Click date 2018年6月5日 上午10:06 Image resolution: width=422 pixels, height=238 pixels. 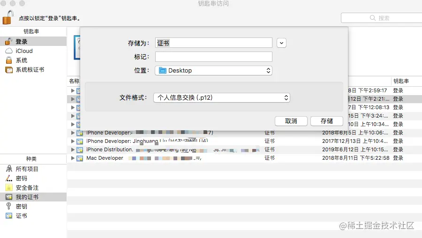pyautogui.click(x=355, y=133)
